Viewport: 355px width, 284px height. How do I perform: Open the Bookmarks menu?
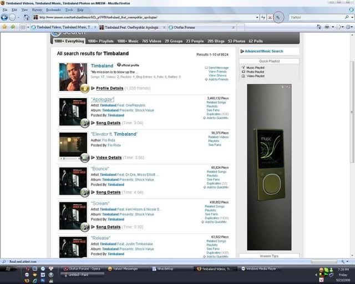[x=53, y=10]
